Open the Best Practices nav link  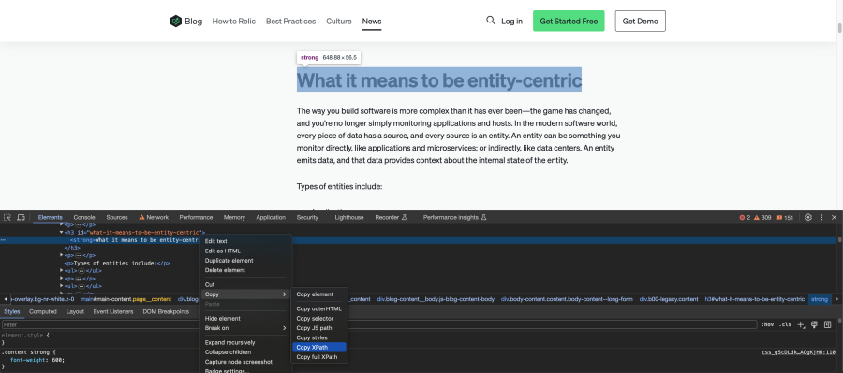click(291, 21)
